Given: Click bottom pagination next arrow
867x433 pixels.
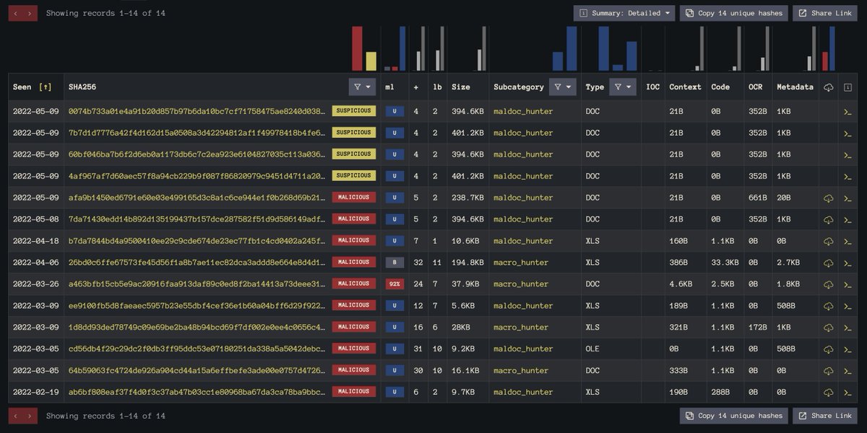Looking at the screenshot, I should point(30,416).
